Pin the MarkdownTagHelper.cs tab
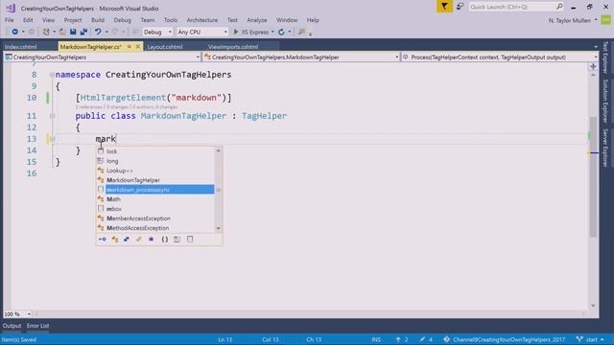This screenshot has width=614, height=345. (129, 47)
